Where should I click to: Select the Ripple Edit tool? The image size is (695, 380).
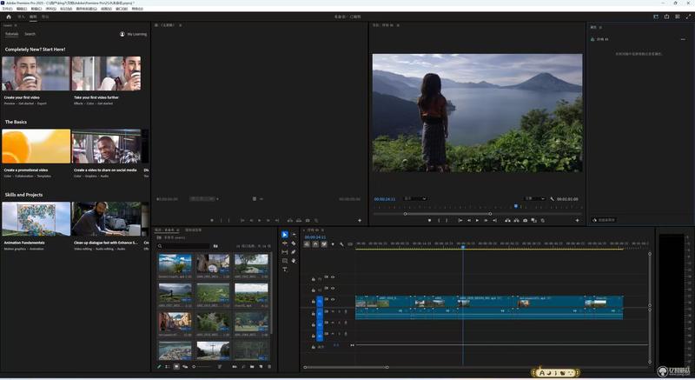285,243
